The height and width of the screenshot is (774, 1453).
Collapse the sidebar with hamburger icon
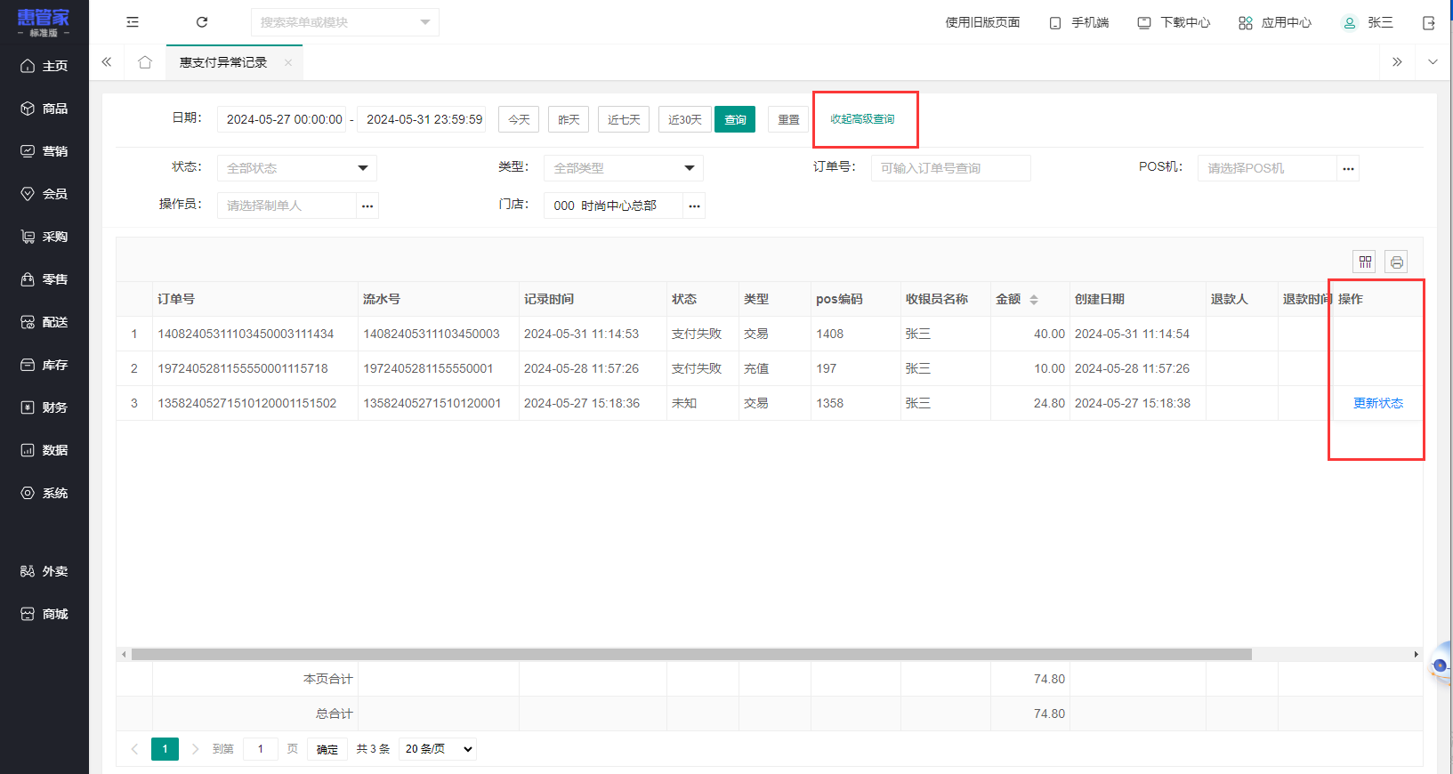click(133, 22)
